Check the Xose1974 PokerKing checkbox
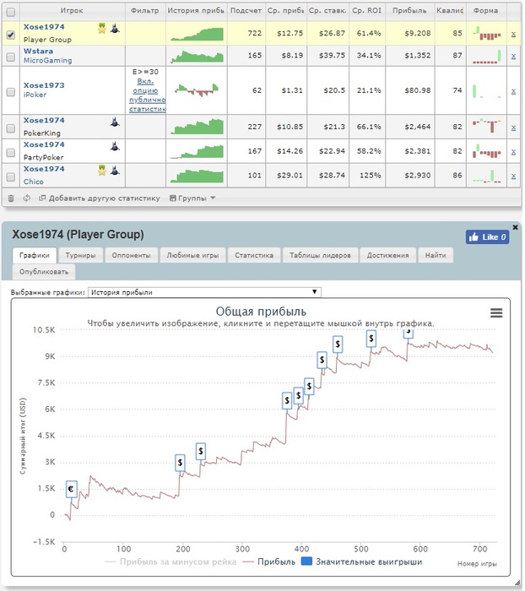 [11, 128]
